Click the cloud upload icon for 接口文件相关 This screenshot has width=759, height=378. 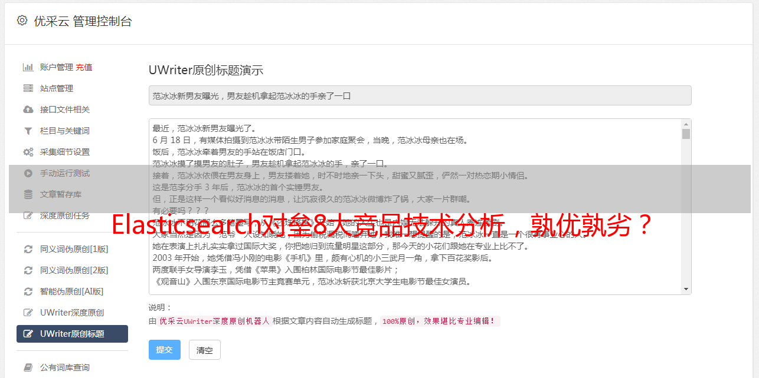[x=28, y=110]
